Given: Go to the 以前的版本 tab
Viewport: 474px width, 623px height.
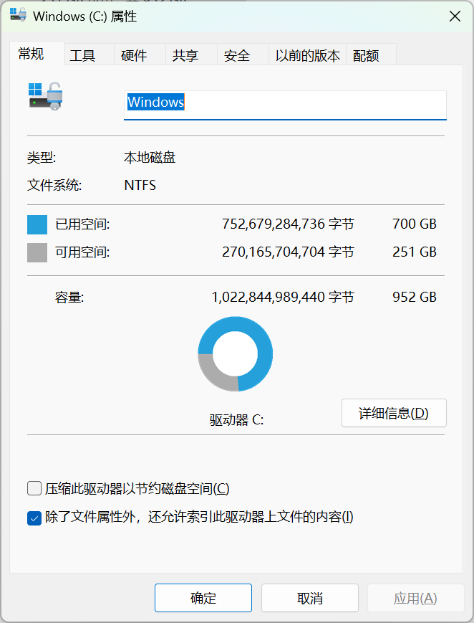Looking at the screenshot, I should coord(308,54).
